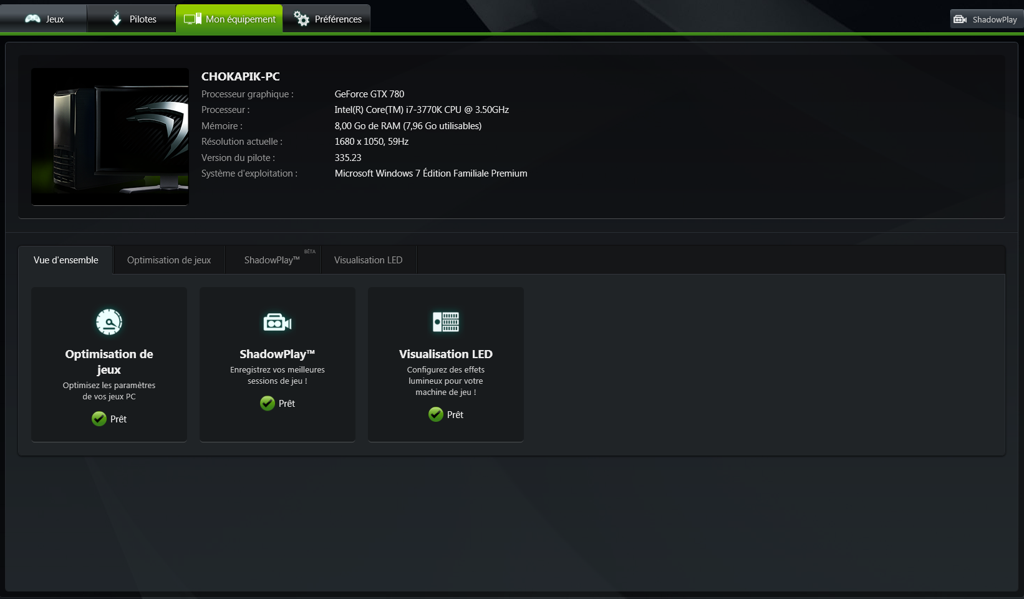The image size is (1024, 599).
Task: Click 'Configurez des effets lumineux' description
Action: 446,381
